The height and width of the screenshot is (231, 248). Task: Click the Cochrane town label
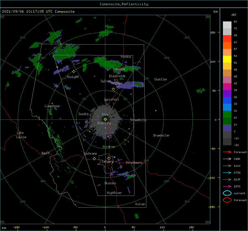tap(90, 154)
